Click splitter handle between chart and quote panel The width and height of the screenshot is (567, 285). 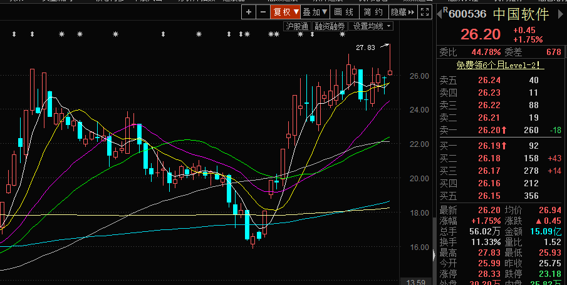(x=434, y=256)
